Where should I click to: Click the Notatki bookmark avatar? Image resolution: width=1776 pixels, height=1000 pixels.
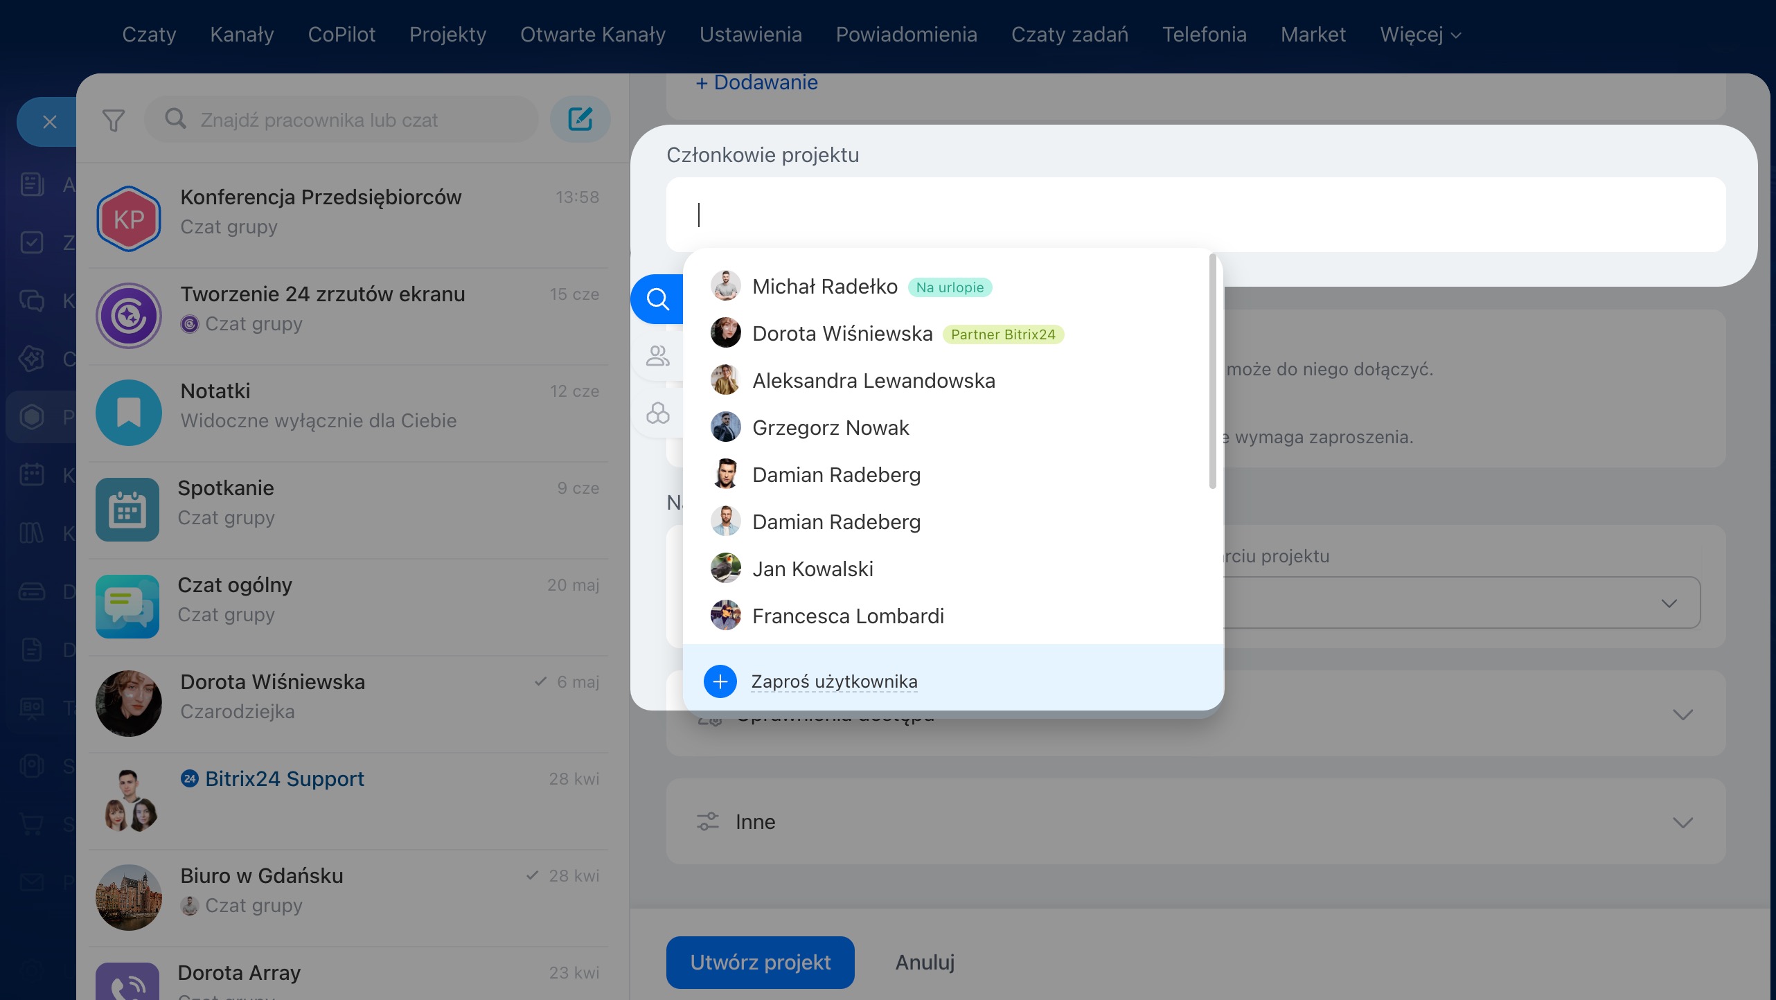click(129, 413)
